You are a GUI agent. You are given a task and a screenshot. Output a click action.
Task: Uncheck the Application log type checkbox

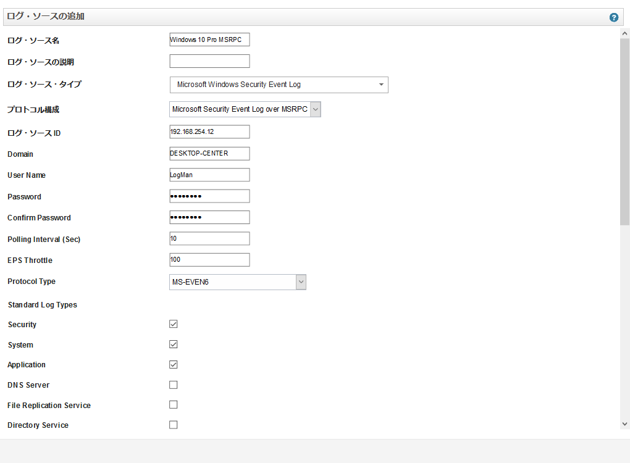[x=173, y=365]
